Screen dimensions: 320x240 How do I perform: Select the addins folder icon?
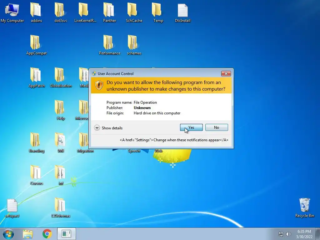tap(36, 12)
